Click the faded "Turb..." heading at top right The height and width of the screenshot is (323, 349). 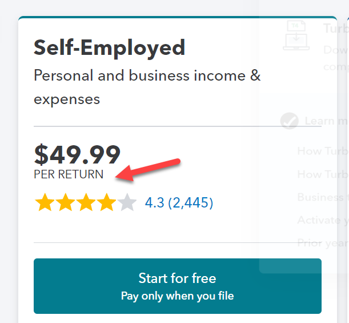(x=335, y=29)
